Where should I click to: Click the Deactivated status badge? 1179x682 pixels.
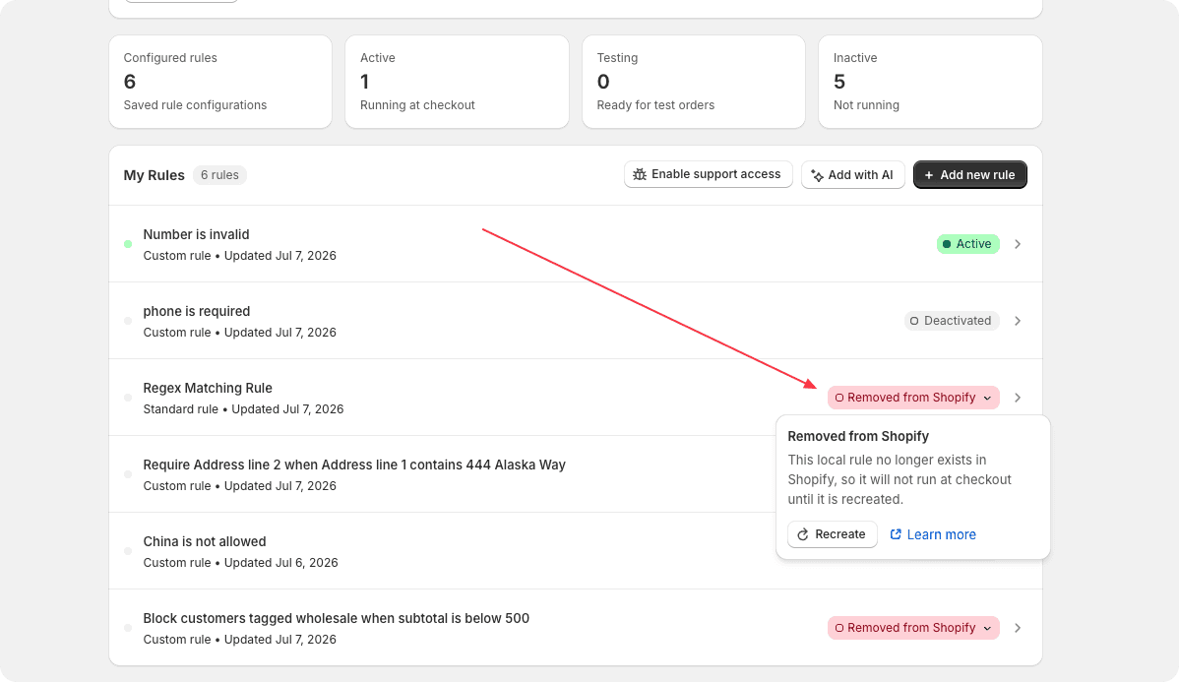tap(951, 321)
